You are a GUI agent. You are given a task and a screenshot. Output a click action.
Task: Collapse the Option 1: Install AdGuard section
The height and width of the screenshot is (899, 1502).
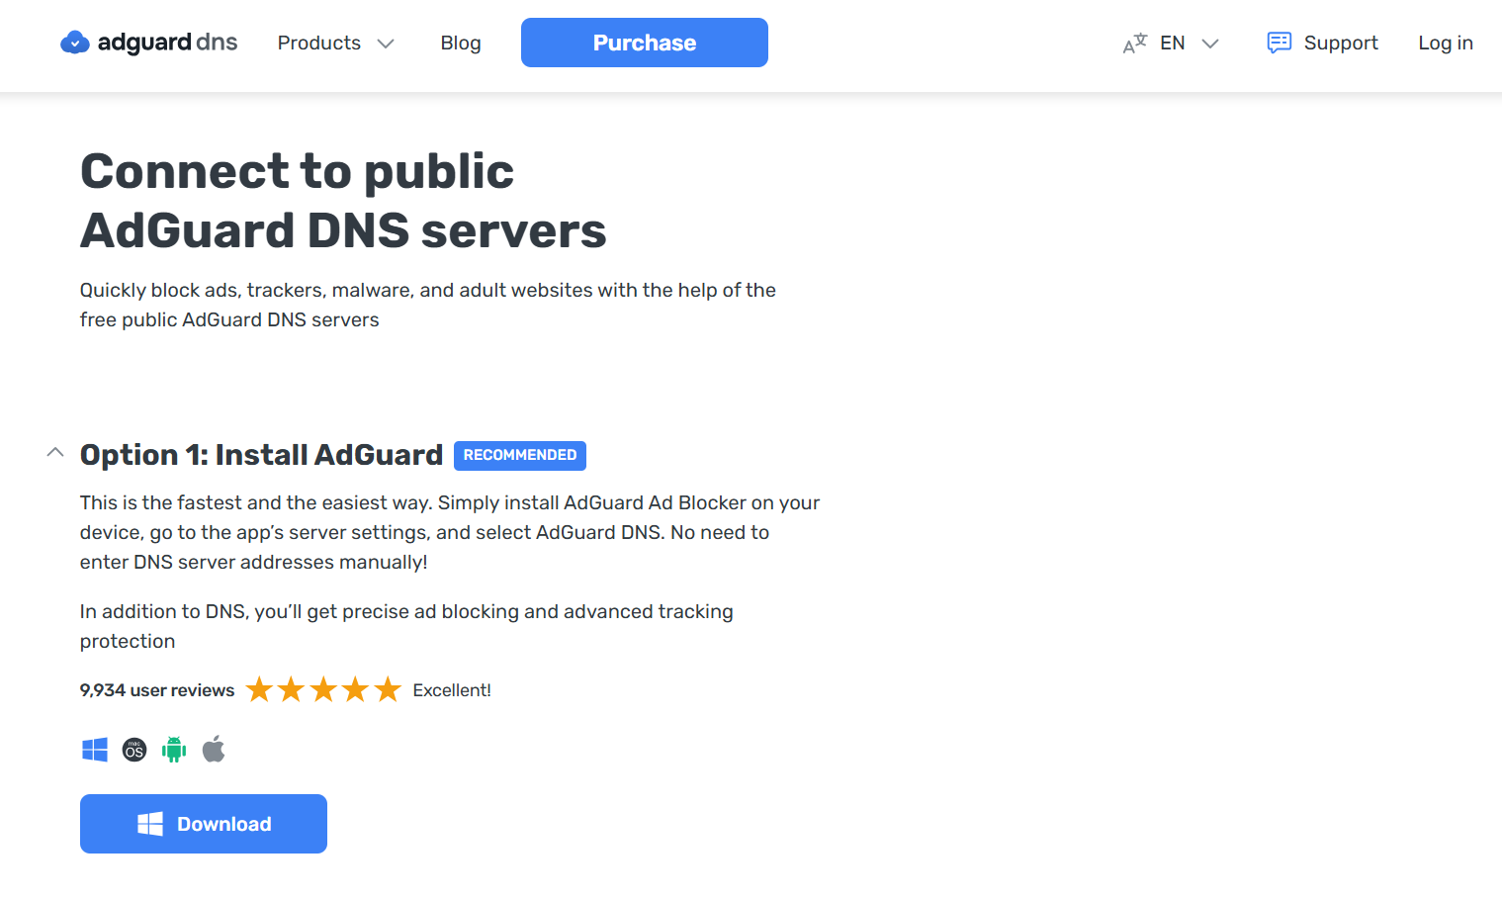pyautogui.click(x=55, y=452)
